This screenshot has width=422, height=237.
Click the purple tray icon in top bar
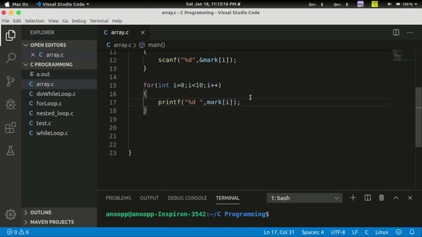pos(361,4)
